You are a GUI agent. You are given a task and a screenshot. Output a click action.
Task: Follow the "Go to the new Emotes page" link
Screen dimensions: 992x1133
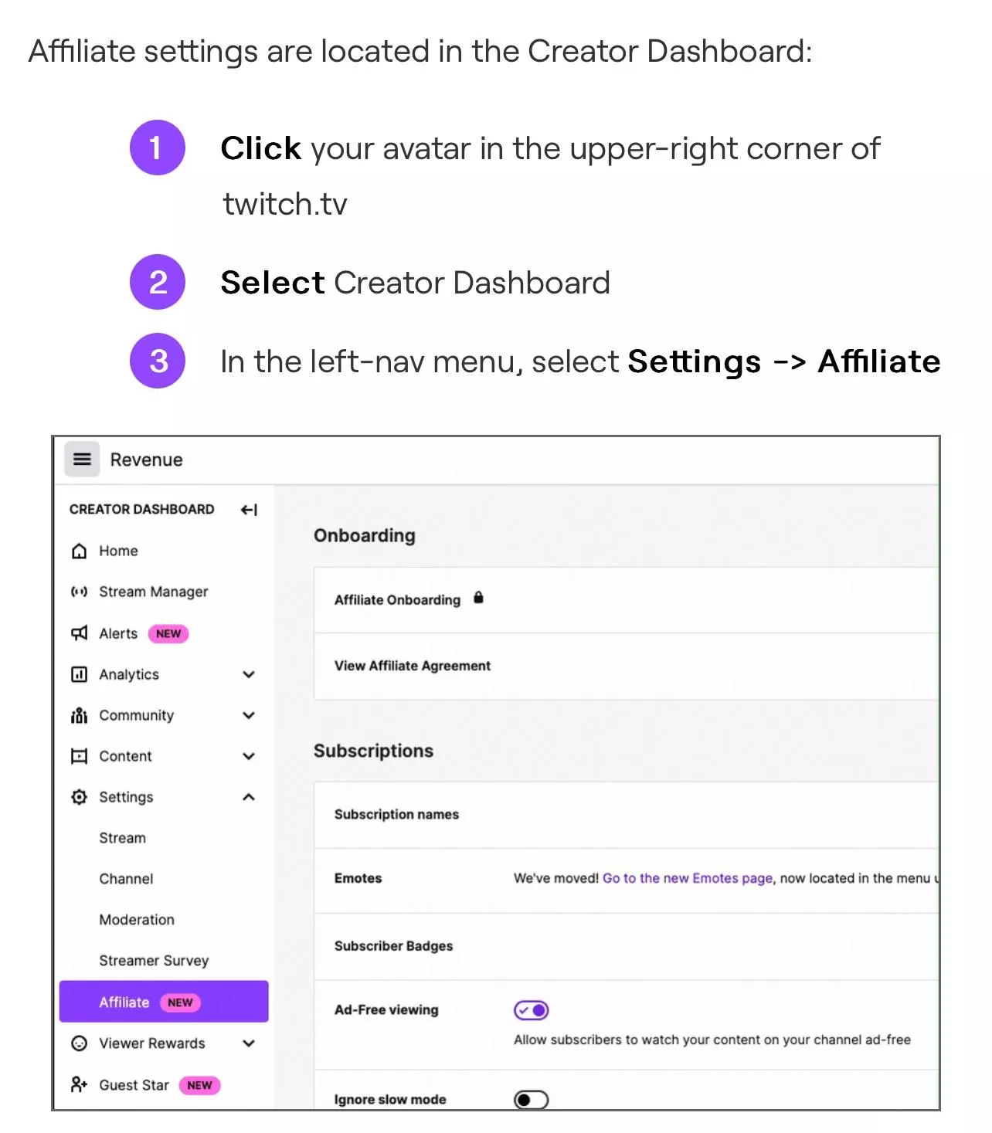[x=687, y=878]
